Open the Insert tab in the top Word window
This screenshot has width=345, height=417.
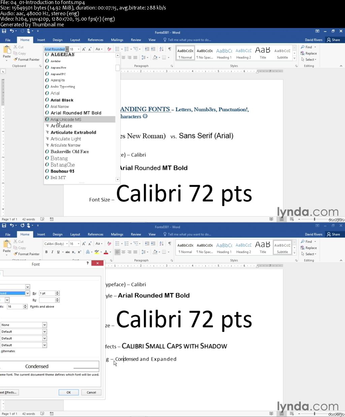coord(41,40)
